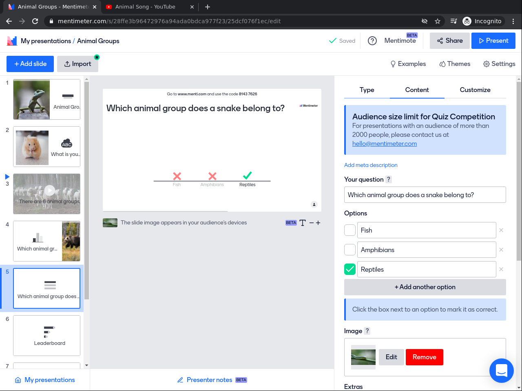The image size is (522, 391).
Task: Click the Animal Groups presentation title
Action: [x=98, y=41]
